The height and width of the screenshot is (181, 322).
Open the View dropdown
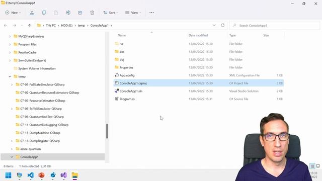(x=133, y=13)
